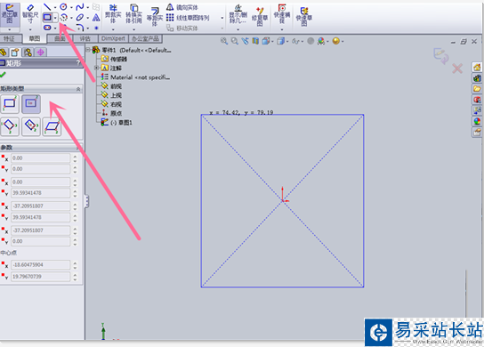Open the ConfigurationManager panel tab
This screenshot has width=484, height=347.
tap(28, 52)
